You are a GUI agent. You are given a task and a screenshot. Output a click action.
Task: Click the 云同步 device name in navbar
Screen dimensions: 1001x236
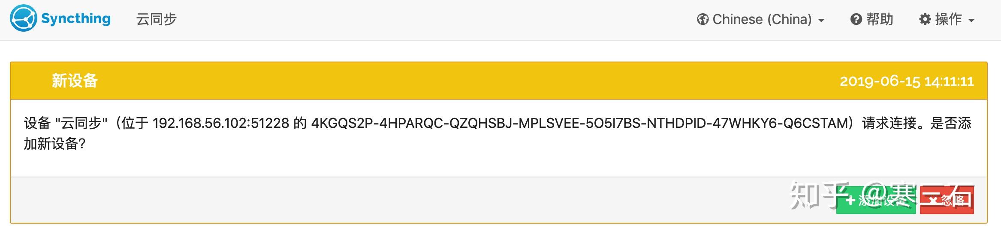(156, 19)
